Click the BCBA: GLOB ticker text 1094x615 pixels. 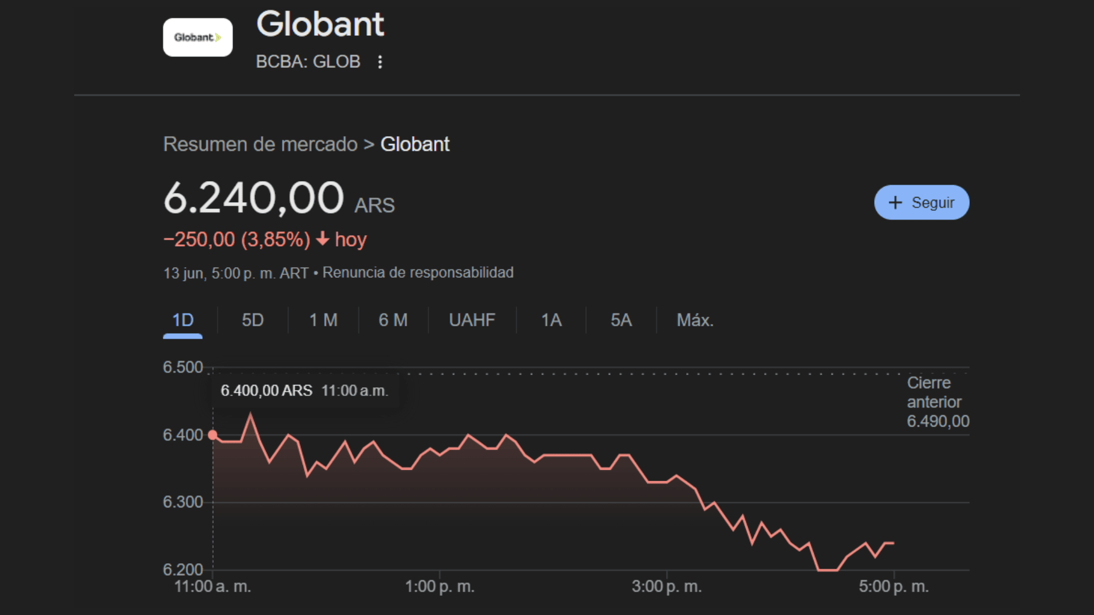tap(308, 61)
